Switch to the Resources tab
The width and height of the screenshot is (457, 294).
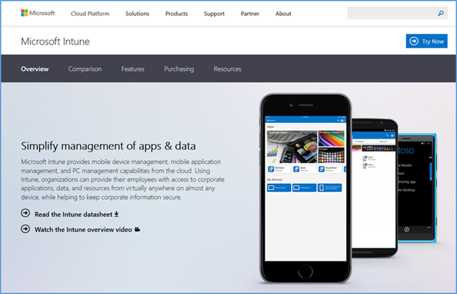click(227, 69)
